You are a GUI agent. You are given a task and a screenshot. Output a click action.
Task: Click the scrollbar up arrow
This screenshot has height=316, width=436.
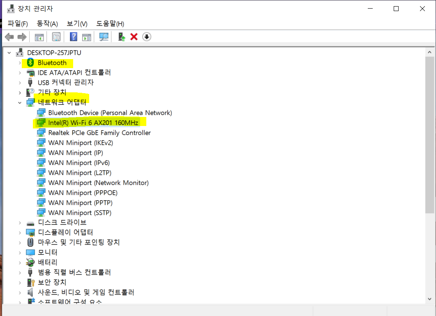429,52
